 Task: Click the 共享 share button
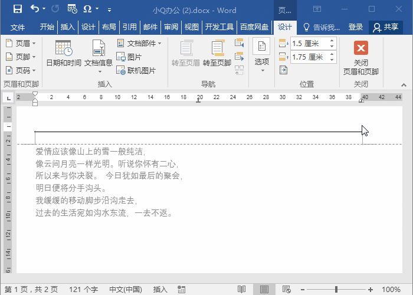pos(385,27)
